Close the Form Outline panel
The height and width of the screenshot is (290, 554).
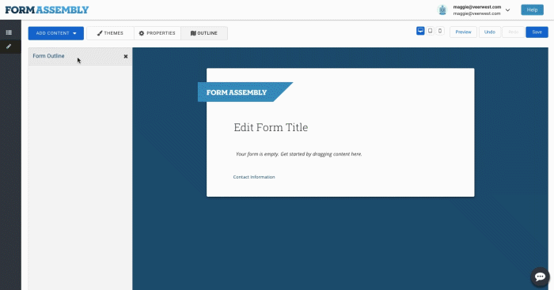pos(125,56)
